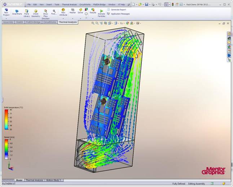Click the Solid temperature color legend bar
The width and height of the screenshot is (233, 187).
(x=6, y=120)
